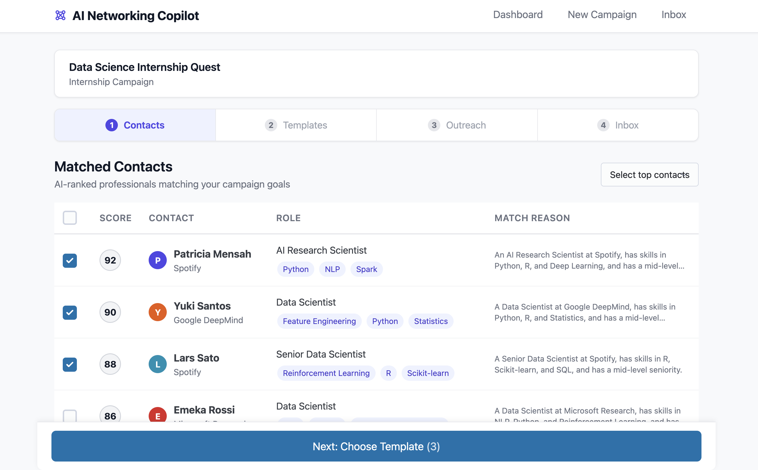Click the score 92 badge

click(110, 260)
